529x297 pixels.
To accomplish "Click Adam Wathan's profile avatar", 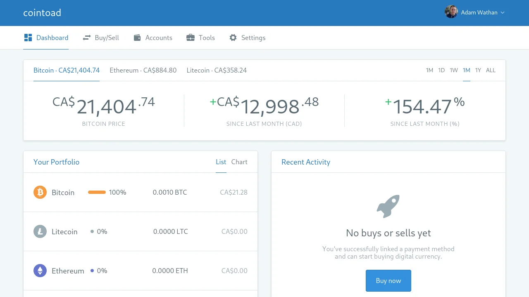I will tap(451, 12).
